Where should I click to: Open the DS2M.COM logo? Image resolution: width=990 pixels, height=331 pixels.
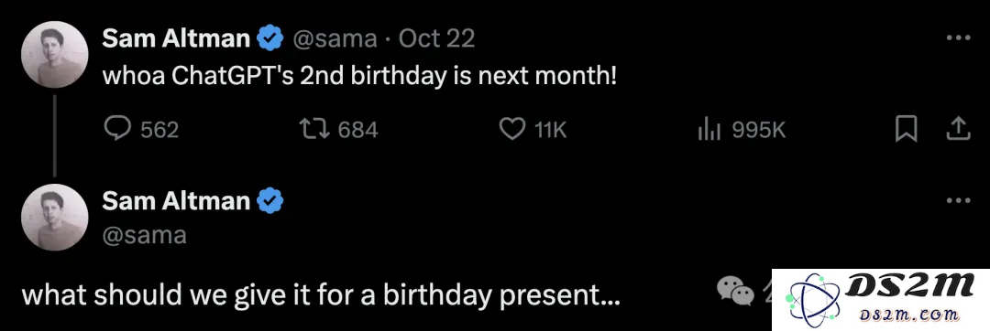881,300
